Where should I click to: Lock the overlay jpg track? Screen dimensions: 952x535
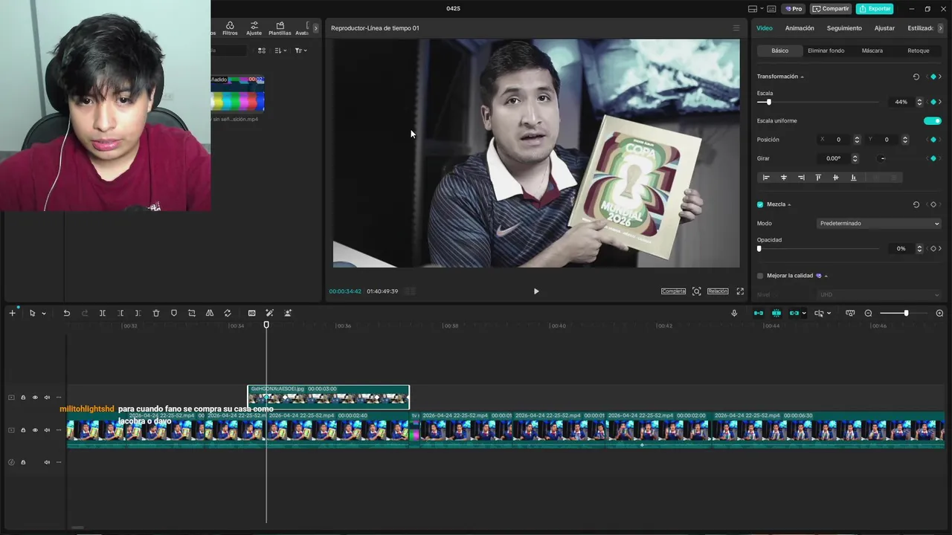pos(23,398)
